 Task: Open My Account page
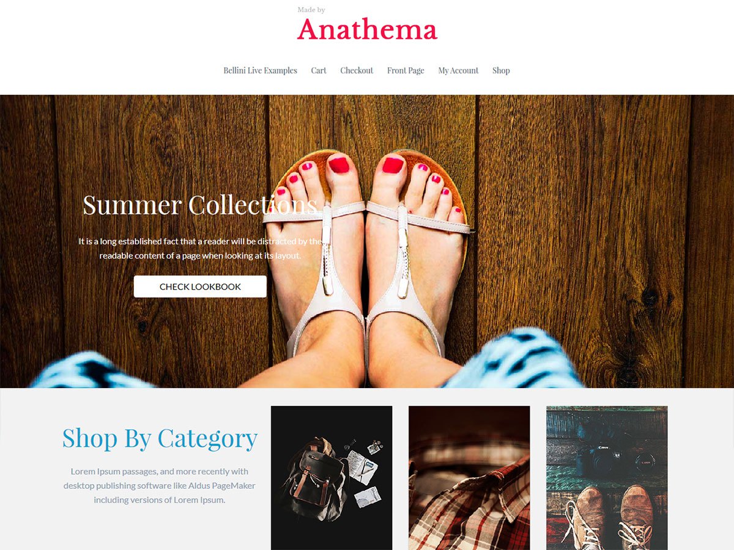[x=458, y=70]
